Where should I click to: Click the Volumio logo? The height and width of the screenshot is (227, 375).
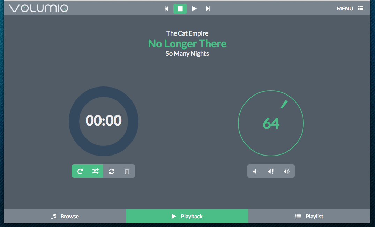[38, 8]
